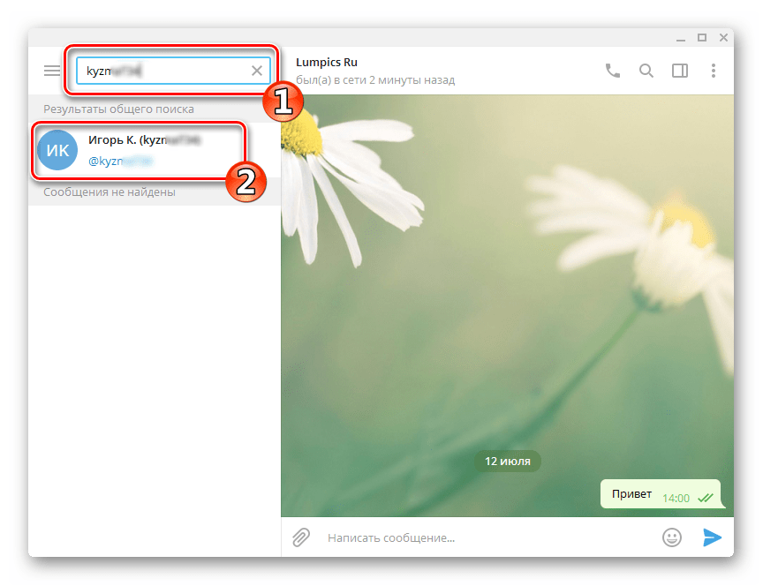Send the message with arrow icon
Image resolution: width=763 pixels, height=586 pixels.
(x=712, y=537)
